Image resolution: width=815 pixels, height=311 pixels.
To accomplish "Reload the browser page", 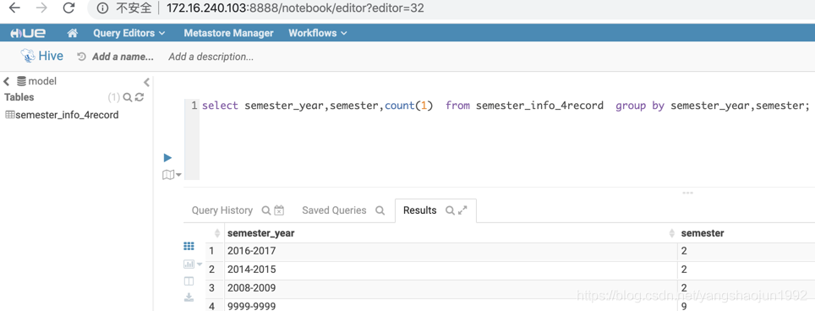I will pyautogui.click(x=68, y=8).
